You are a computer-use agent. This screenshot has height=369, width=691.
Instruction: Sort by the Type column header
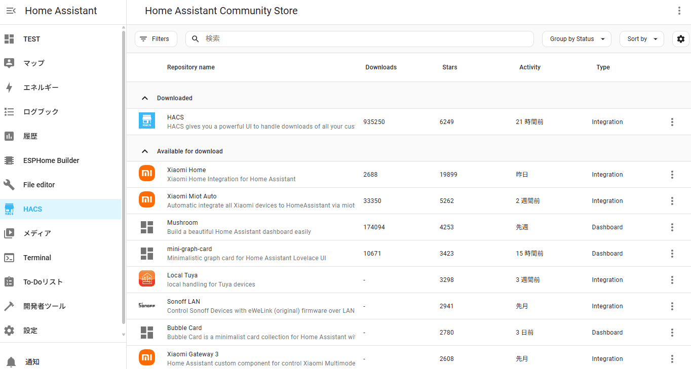click(x=603, y=67)
